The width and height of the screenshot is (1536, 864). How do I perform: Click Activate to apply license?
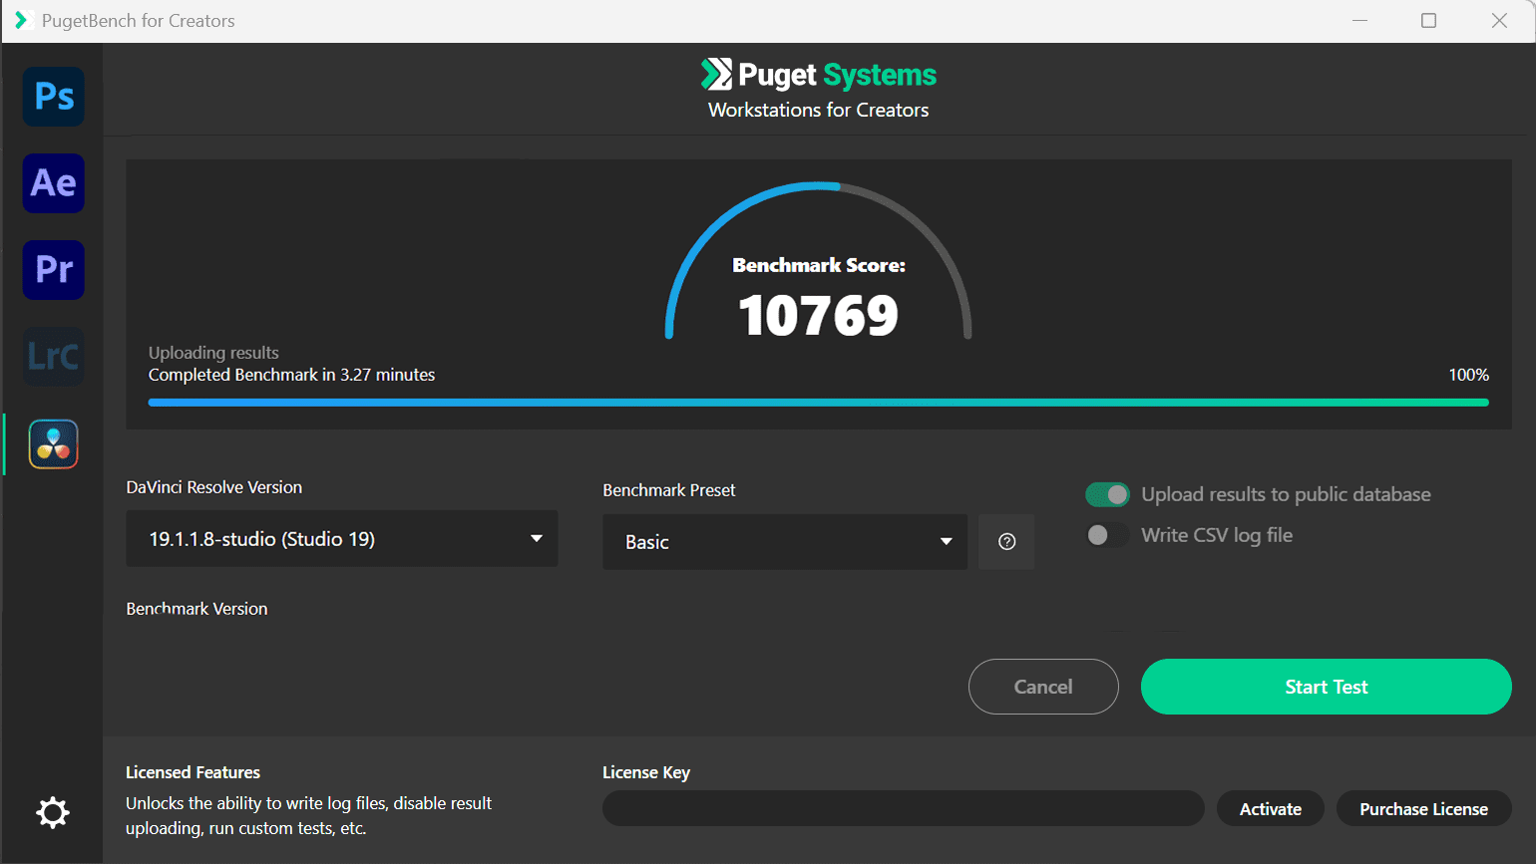[x=1270, y=809]
